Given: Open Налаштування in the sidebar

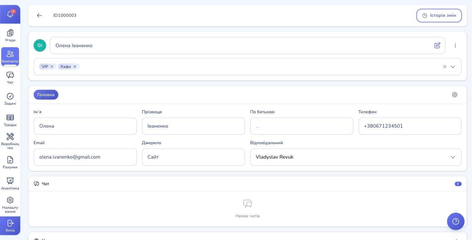Looking at the screenshot, I should coord(10,205).
